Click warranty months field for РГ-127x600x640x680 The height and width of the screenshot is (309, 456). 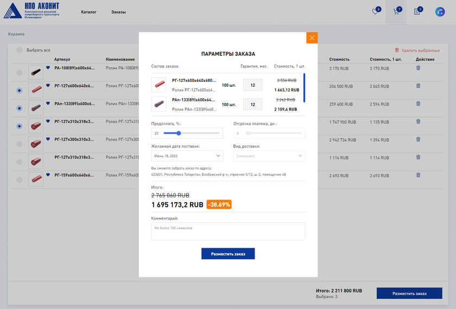[x=252, y=85]
